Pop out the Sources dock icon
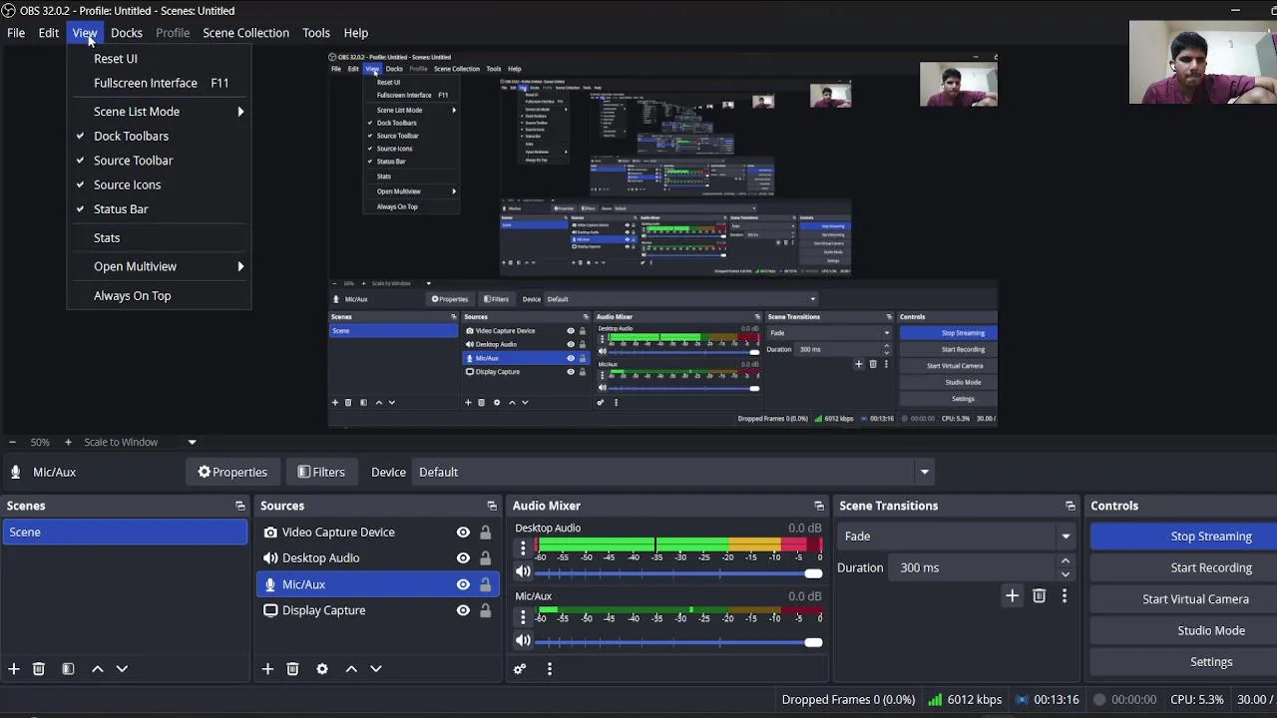This screenshot has height=718, width=1277. [x=492, y=507]
